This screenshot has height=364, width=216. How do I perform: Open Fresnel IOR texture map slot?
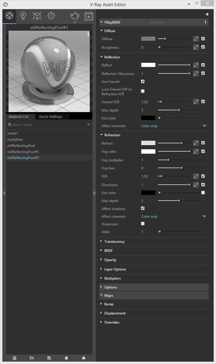click(x=196, y=102)
